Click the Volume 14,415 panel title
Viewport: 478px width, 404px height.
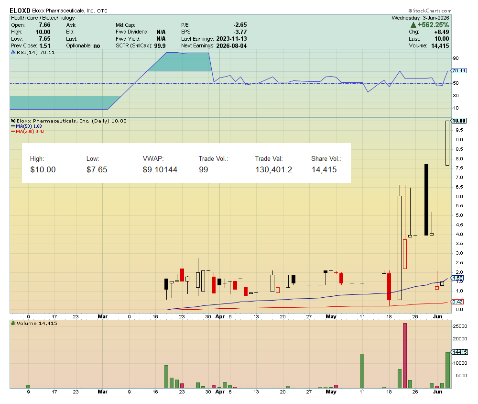click(x=37, y=324)
